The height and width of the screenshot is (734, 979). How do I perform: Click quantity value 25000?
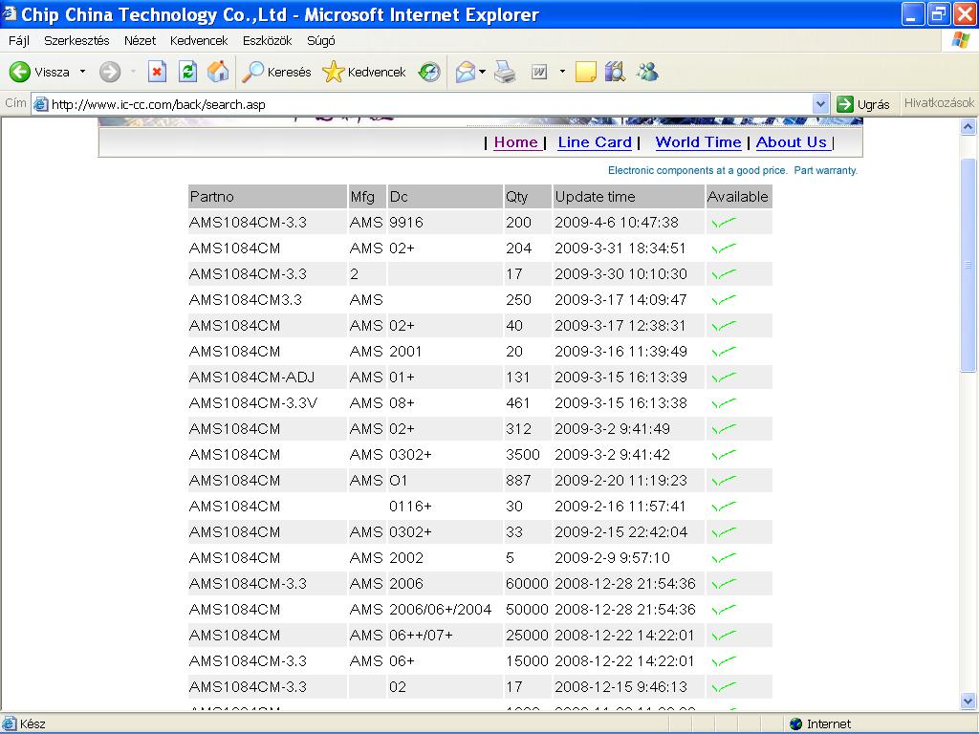[x=527, y=636]
